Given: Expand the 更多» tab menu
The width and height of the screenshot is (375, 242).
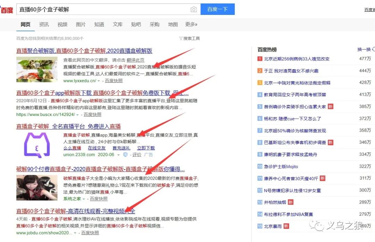Looking at the screenshot, I should point(191,25).
